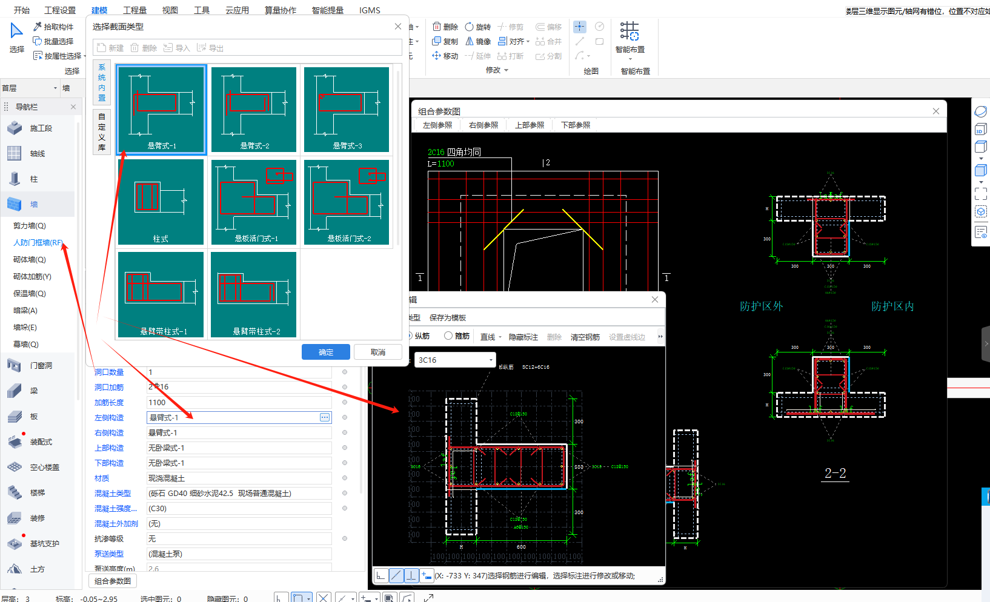Click the 批量选择 tool
Screen dimensions: 990x602
point(53,41)
